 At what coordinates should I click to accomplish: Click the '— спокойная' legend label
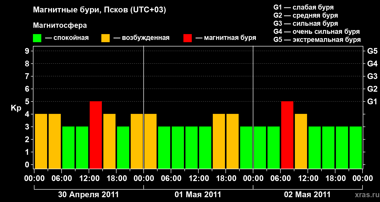(x=67, y=38)
